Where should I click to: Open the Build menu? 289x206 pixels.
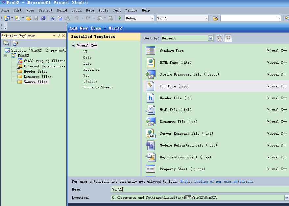point(62,10)
